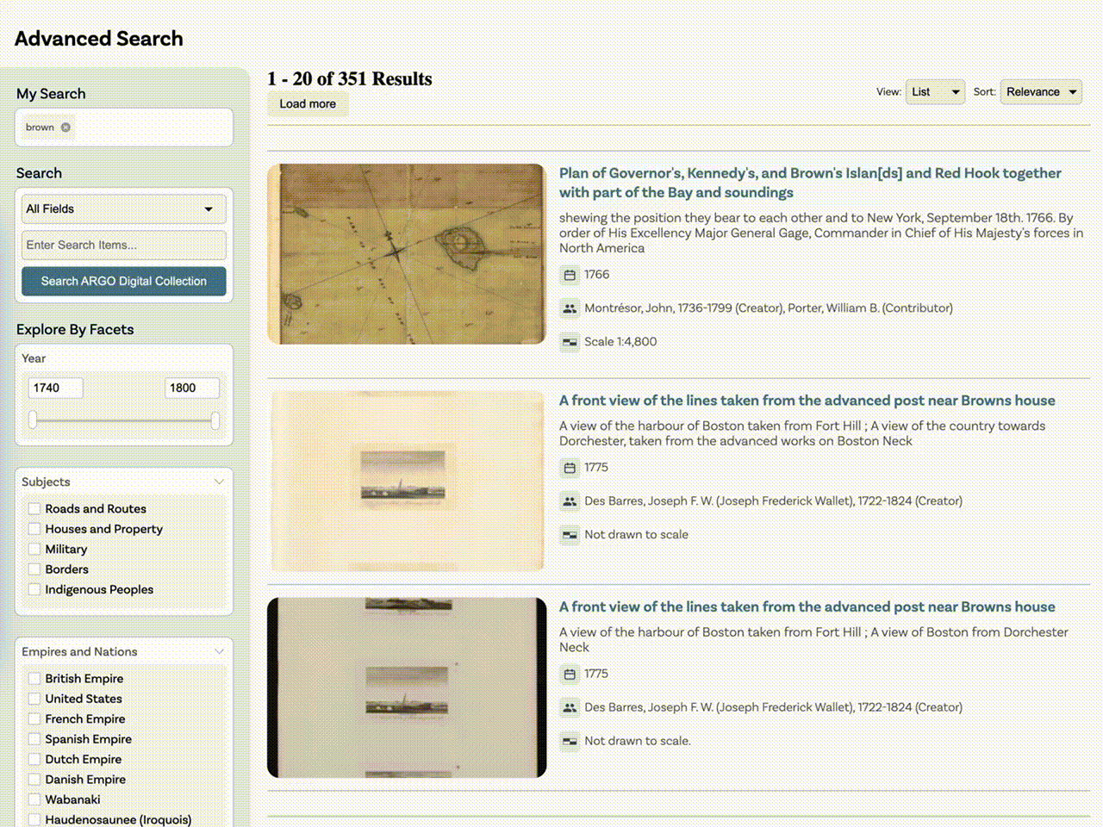Screen dimensions: 1103x827
Task: Click the calendar icon in second result
Action: coord(570,468)
